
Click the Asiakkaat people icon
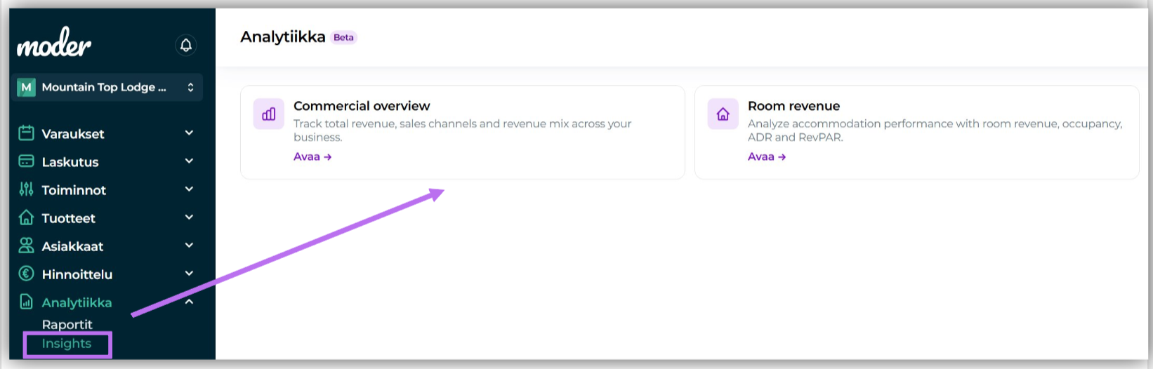[26, 246]
